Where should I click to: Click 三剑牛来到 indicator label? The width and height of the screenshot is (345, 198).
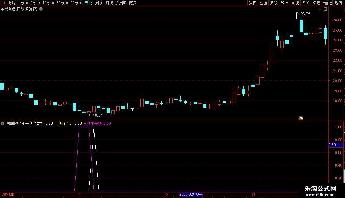[97, 123]
